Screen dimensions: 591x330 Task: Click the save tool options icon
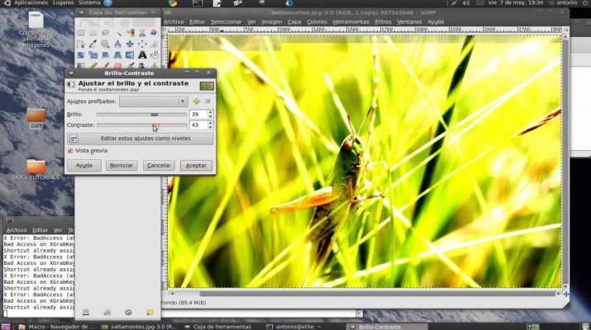85,312
